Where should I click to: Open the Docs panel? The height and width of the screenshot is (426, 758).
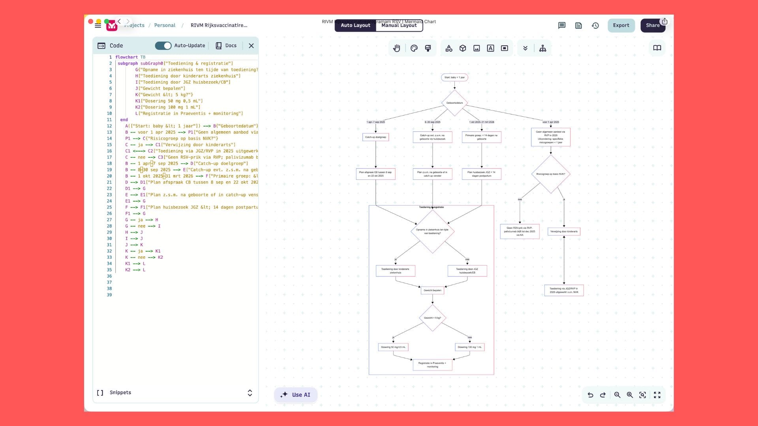point(226,45)
